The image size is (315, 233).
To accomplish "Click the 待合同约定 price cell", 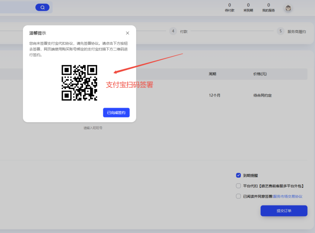I will point(262,95).
